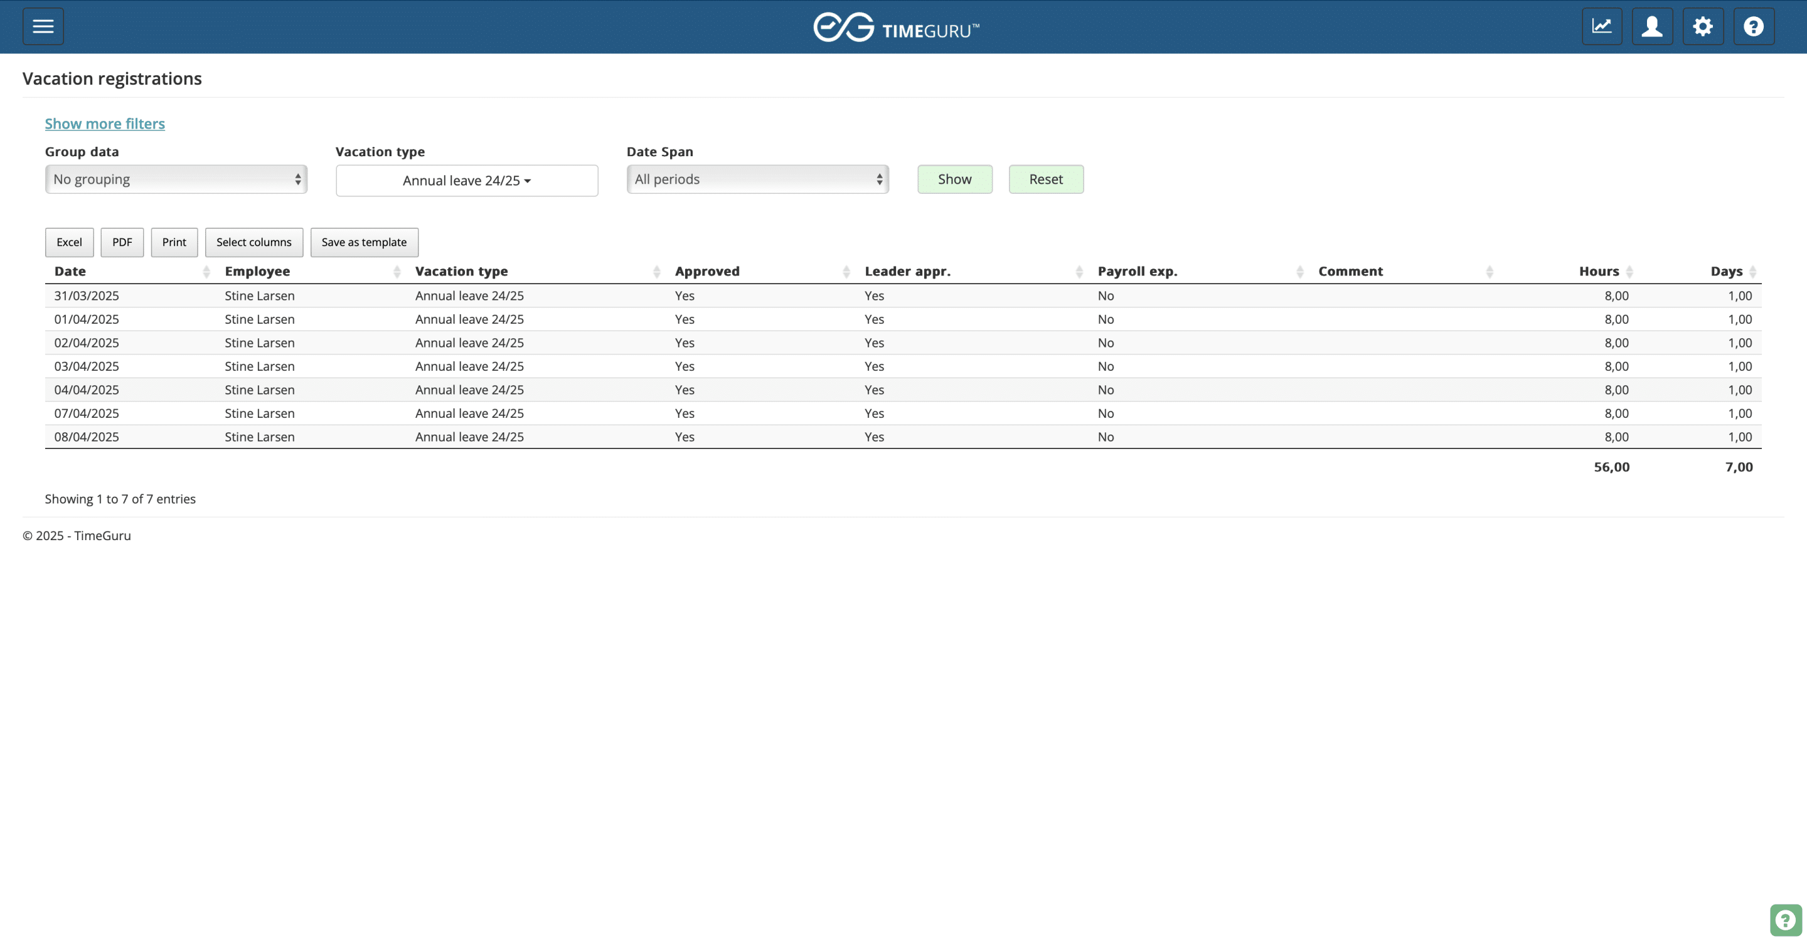The image size is (1807, 941).
Task: Open the Date Span All periods dropdown
Action: point(757,179)
